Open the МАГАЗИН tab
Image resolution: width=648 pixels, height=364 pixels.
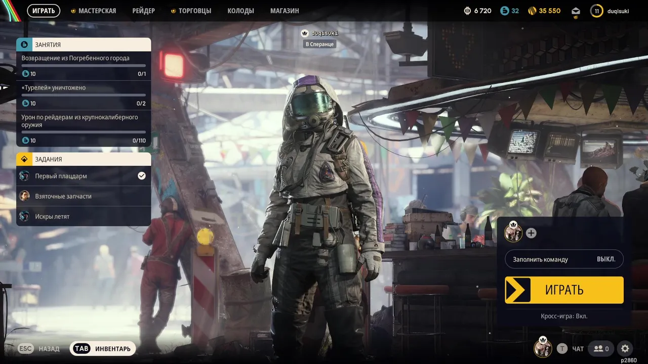(x=285, y=11)
